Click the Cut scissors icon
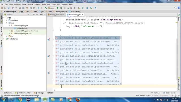 tap(20, 8)
